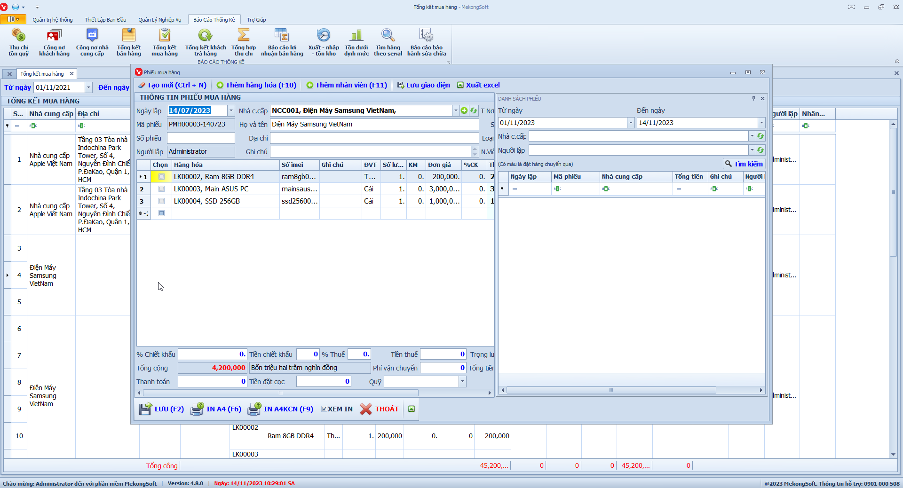Expand Đến ngày dropdown in Danh sách phiếu

tap(761, 123)
